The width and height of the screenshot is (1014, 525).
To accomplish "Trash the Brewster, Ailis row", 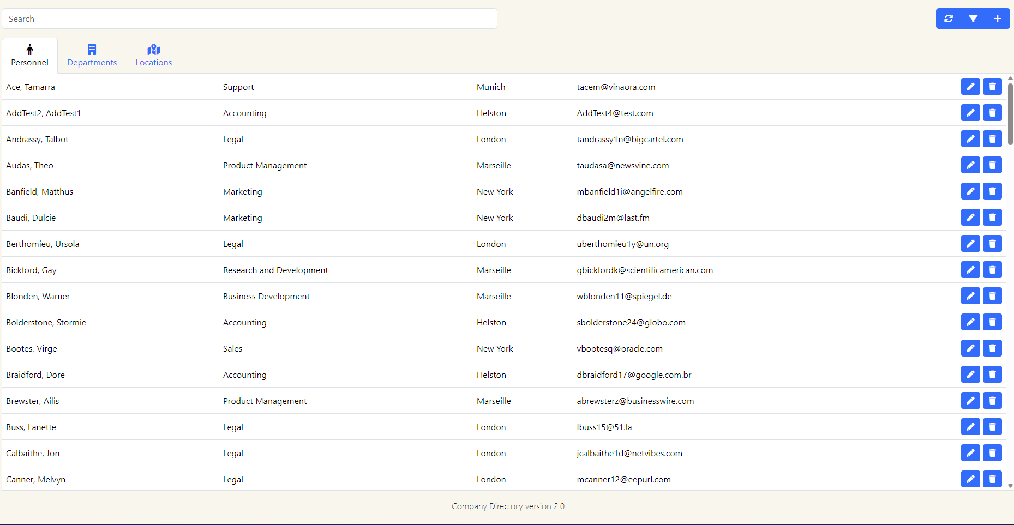I will [x=992, y=401].
